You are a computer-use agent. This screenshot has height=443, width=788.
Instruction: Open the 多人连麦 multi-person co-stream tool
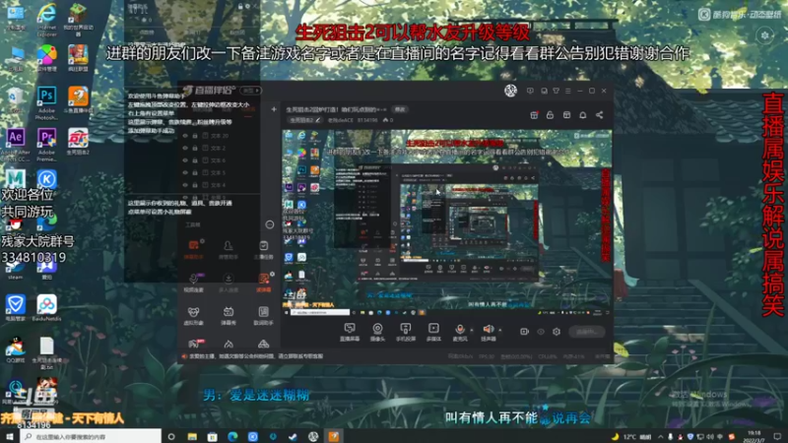click(x=229, y=283)
